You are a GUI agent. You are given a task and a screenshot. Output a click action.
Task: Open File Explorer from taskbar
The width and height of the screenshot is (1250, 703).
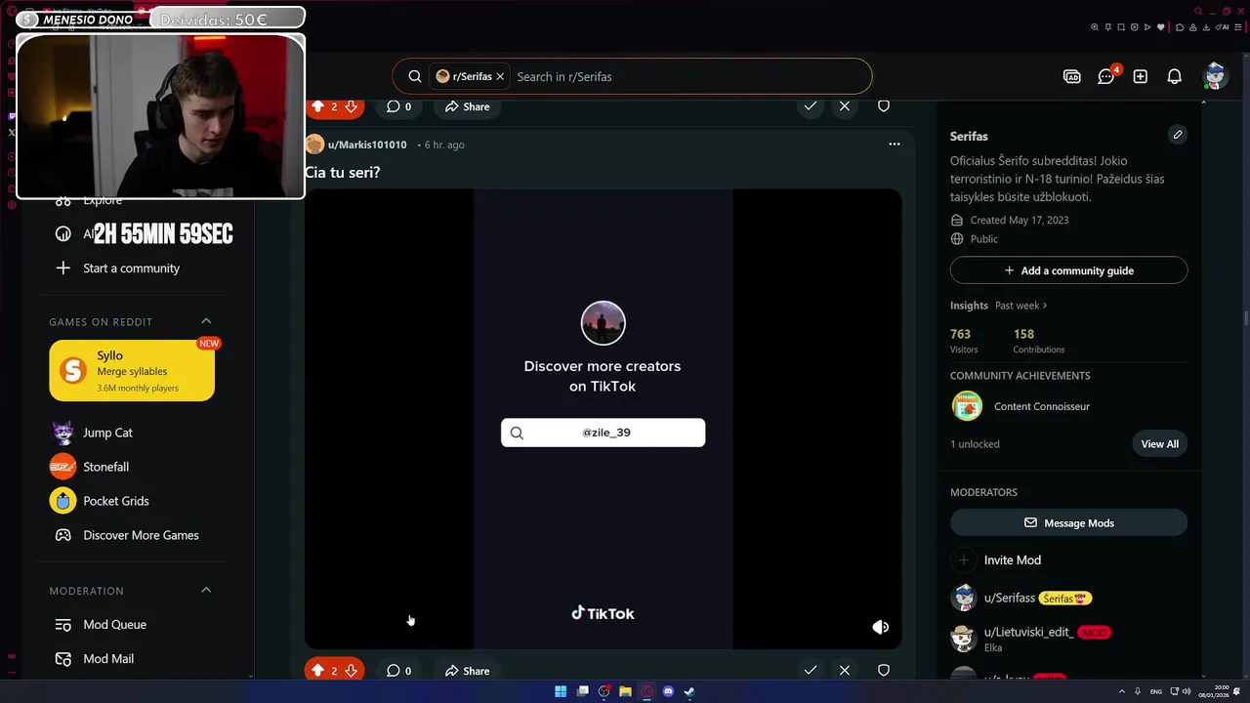(x=625, y=691)
